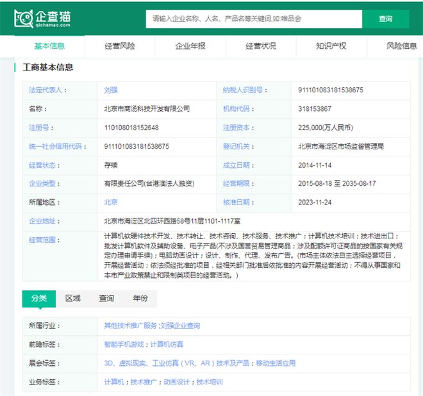
Task: Click the 注册资本 label link
Action: tap(236, 128)
